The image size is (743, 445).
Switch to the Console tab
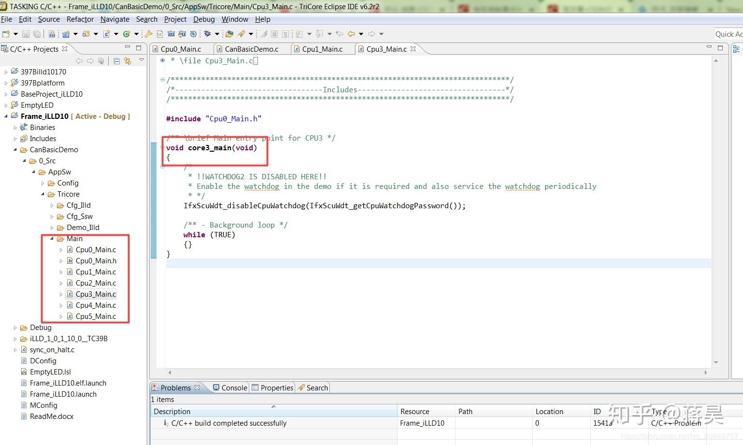click(230, 388)
